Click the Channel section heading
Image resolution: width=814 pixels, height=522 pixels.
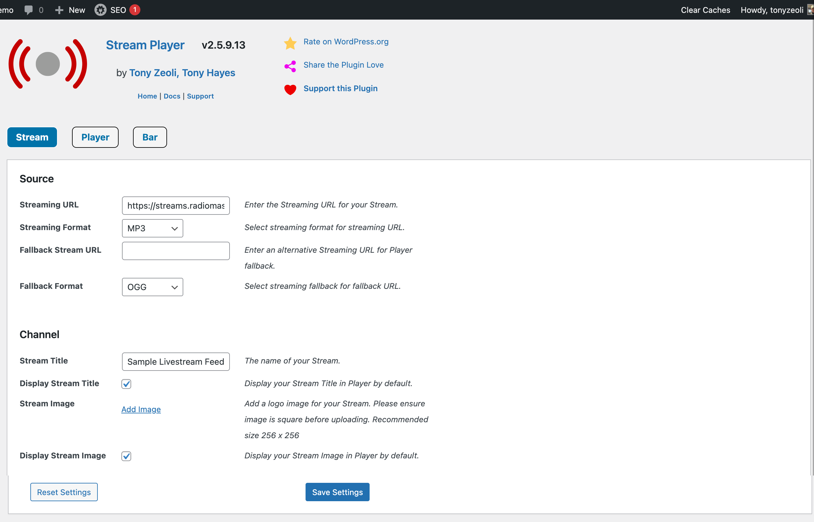[39, 334]
